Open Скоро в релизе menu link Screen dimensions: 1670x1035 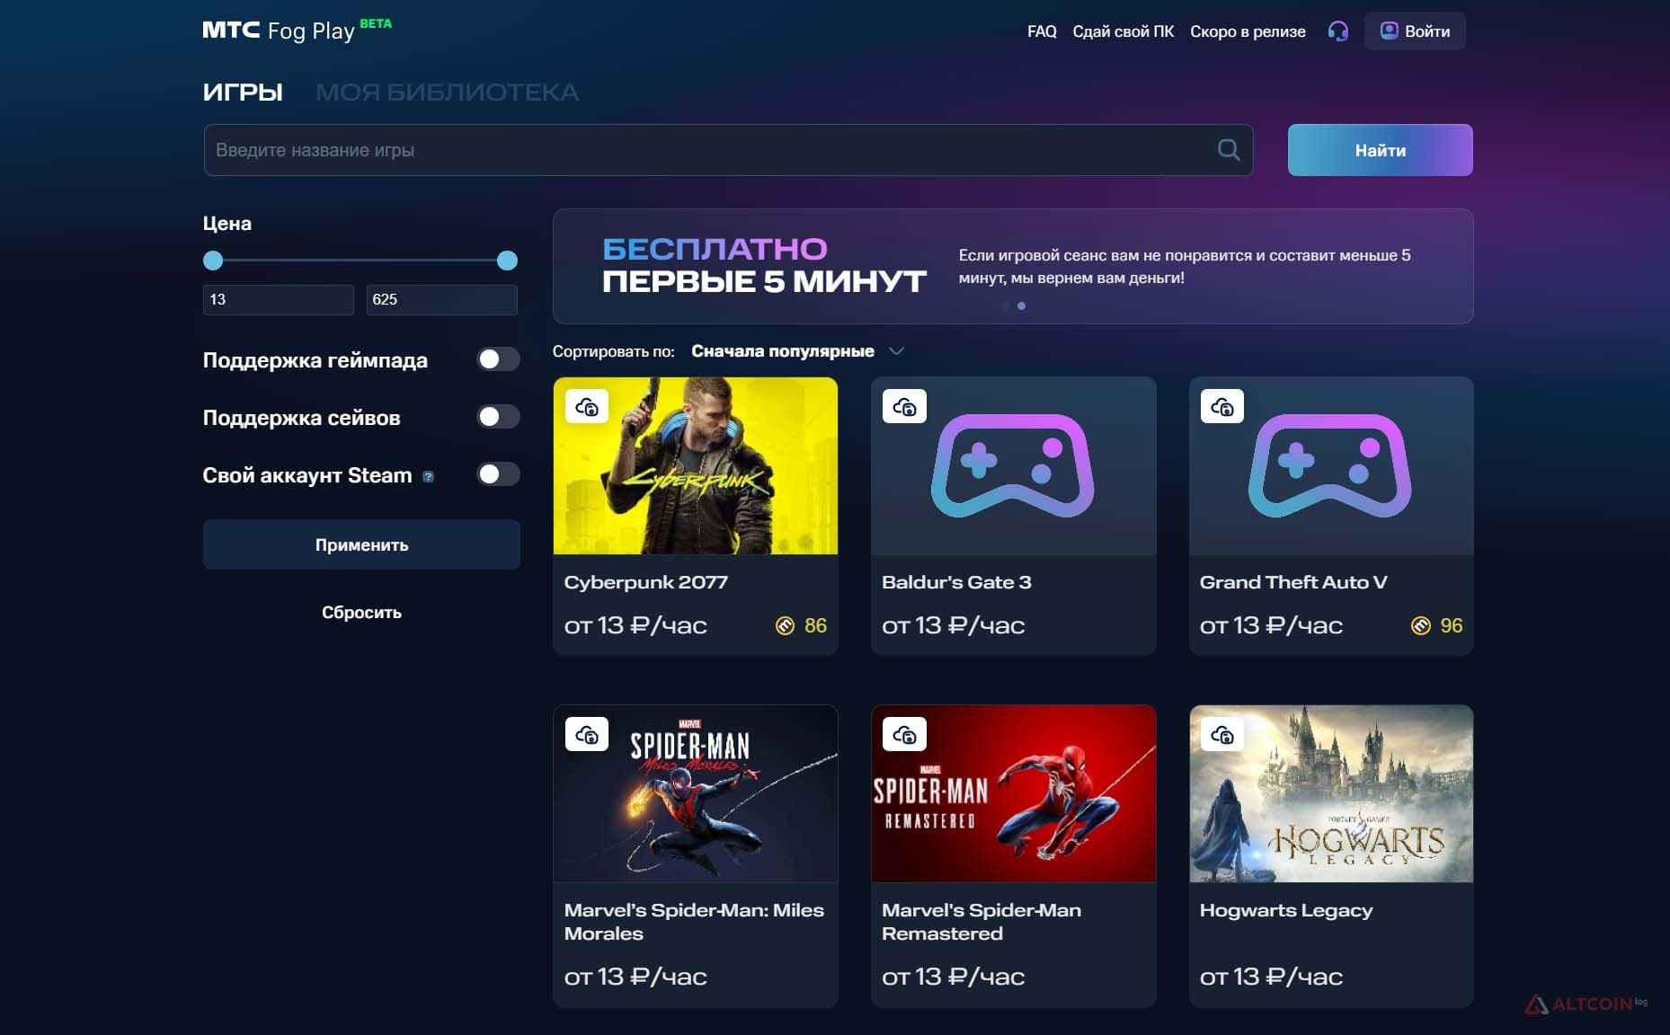pos(1248,31)
